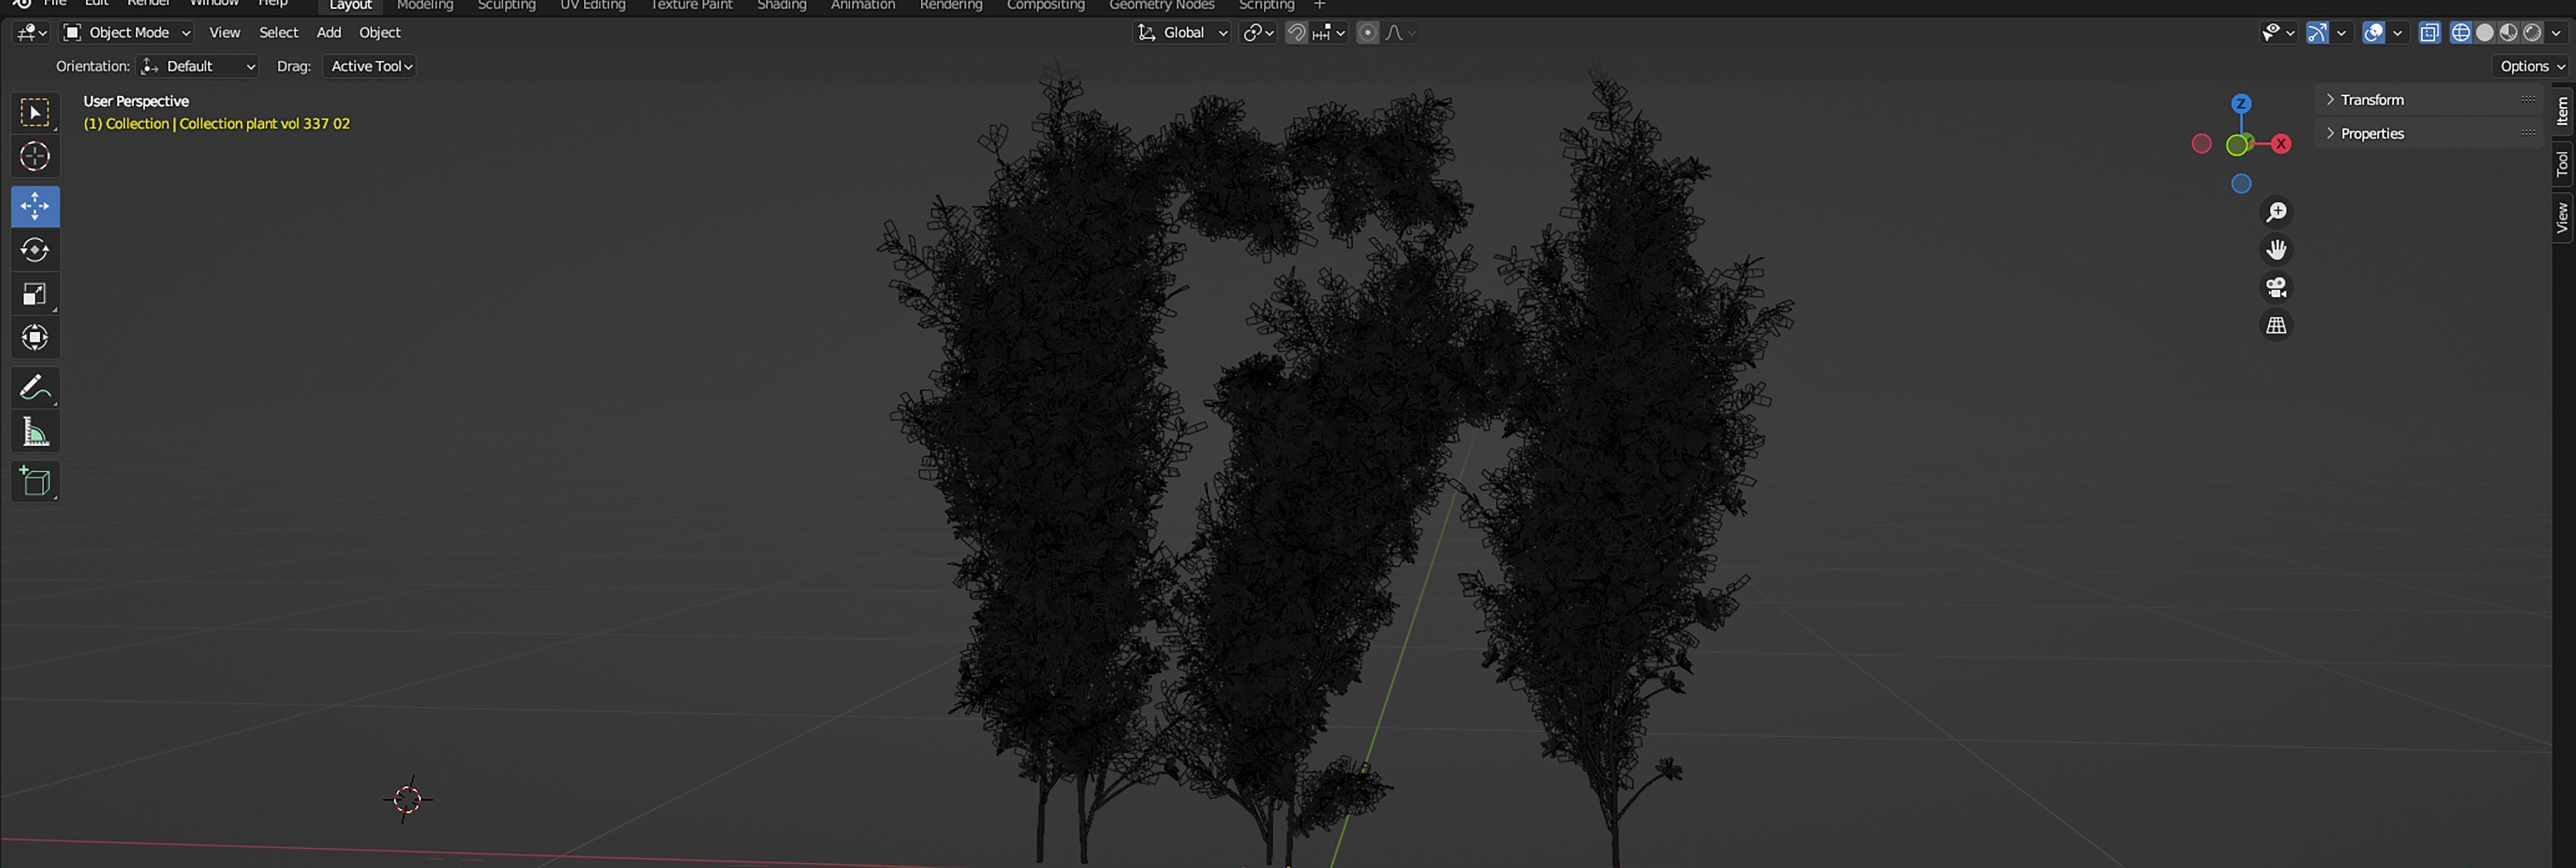Choose the Move tool in the toolbar
Viewport: 2576px width, 868px height.
pyautogui.click(x=35, y=206)
